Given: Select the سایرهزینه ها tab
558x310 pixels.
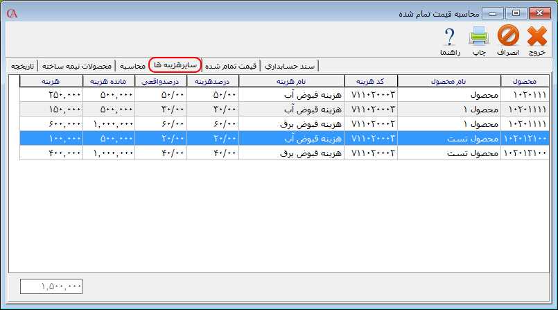Looking at the screenshot, I should (175, 64).
